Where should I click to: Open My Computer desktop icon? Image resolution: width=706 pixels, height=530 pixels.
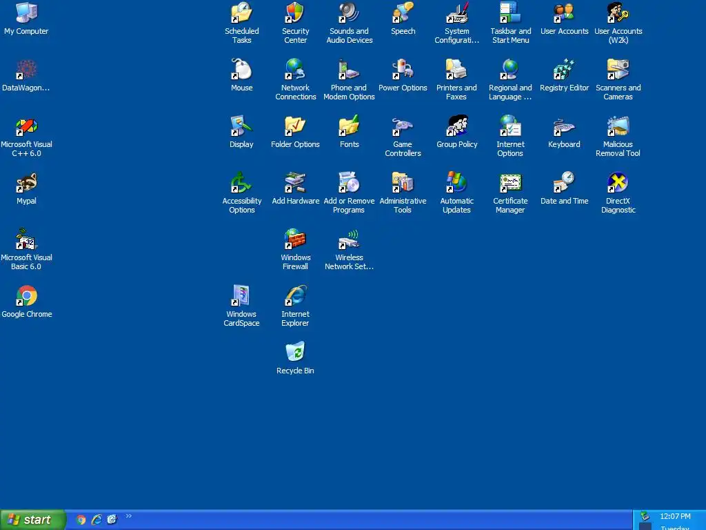(x=26, y=19)
